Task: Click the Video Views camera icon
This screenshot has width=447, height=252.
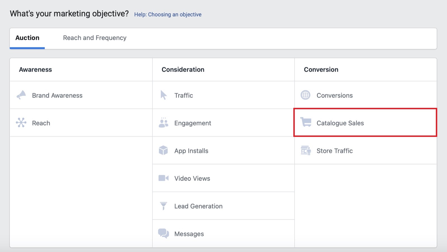Action: (x=163, y=178)
